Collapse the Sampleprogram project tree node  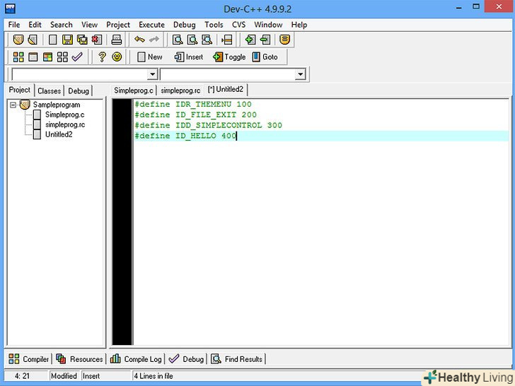(13, 105)
